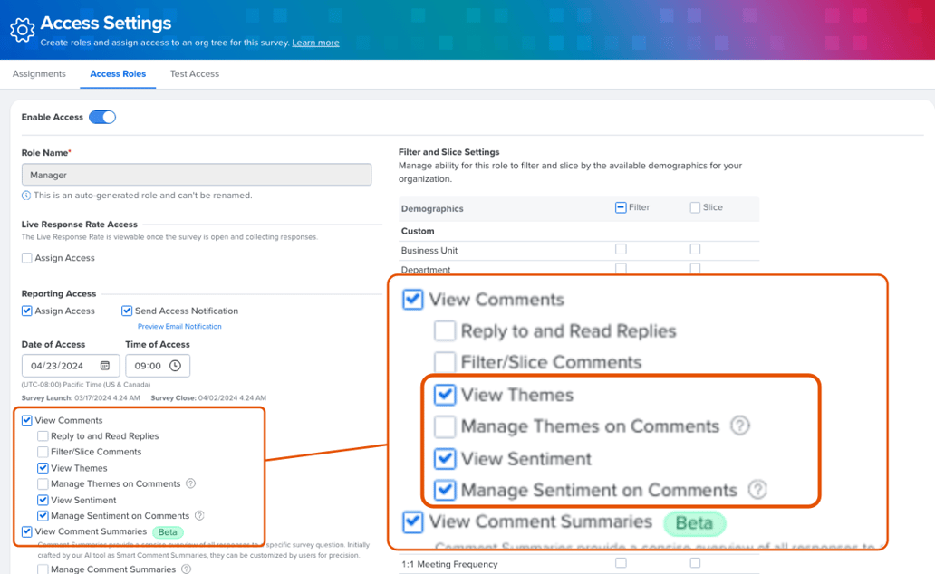Check Assign Access under Live Response Rate Access
The width and height of the screenshot is (935, 574).
click(x=25, y=258)
